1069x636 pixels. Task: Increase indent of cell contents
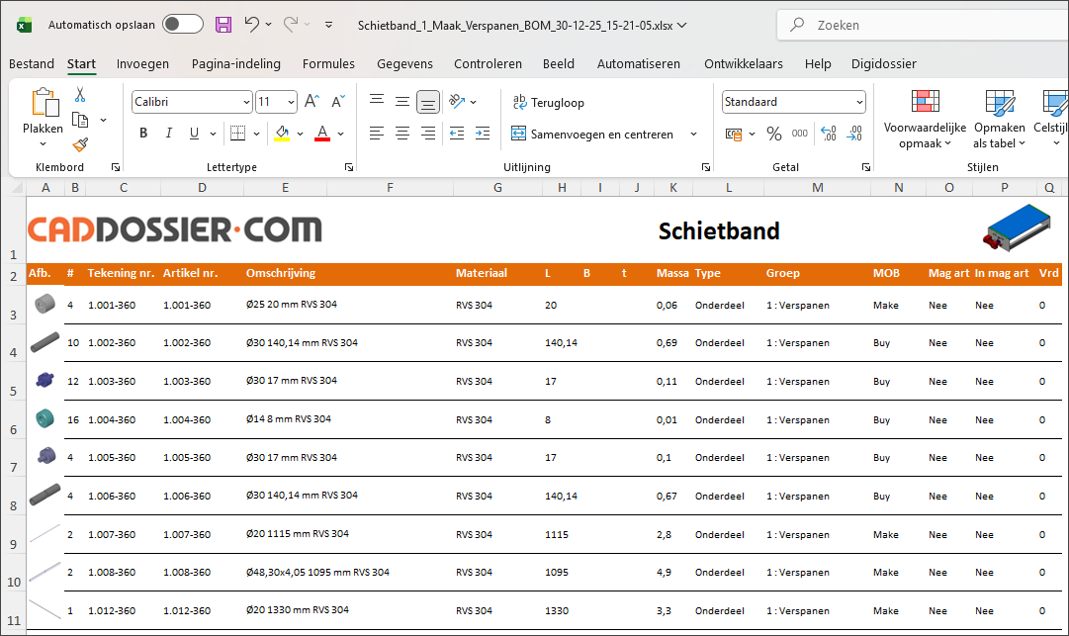[x=482, y=134]
